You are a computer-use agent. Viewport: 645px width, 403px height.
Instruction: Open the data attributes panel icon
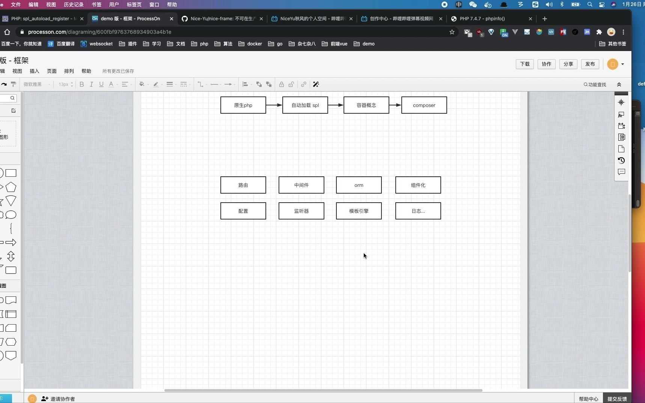[x=621, y=137]
